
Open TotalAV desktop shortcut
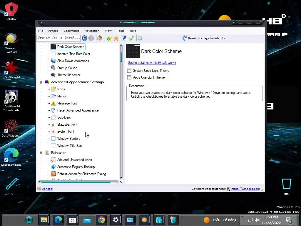point(11,11)
